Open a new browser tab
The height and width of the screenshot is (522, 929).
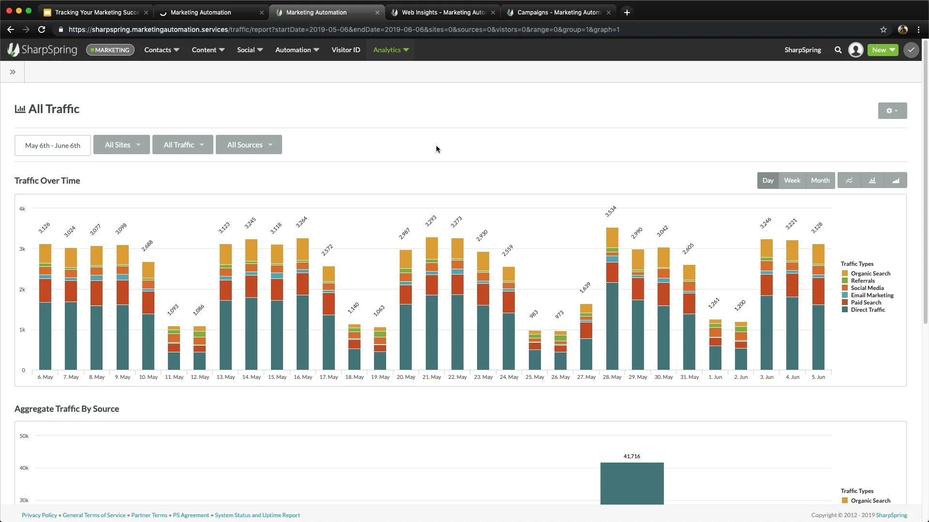click(x=627, y=12)
